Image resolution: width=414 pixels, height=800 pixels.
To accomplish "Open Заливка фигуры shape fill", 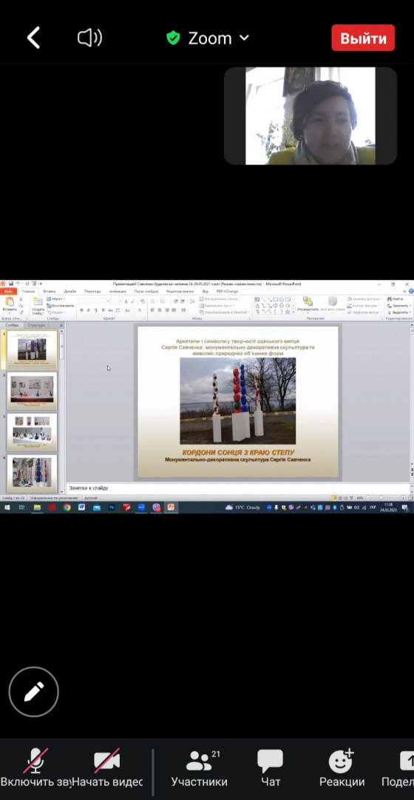I will (x=364, y=299).
